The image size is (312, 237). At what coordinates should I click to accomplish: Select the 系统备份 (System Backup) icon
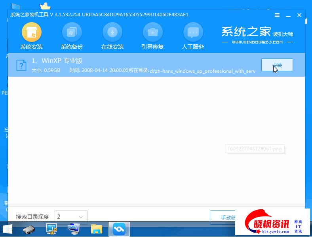(x=72, y=32)
